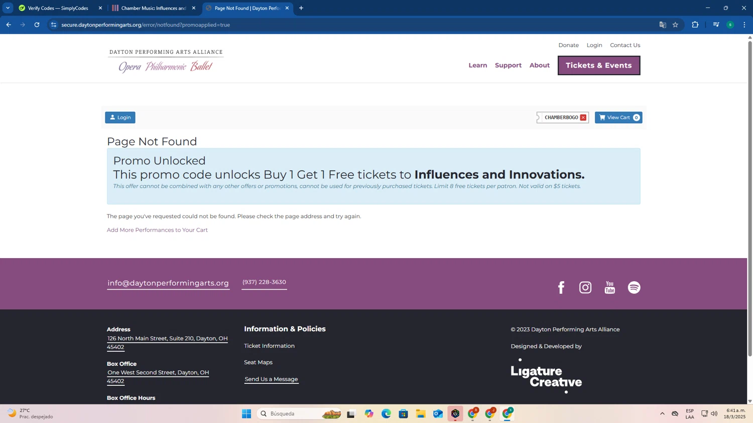753x423 pixels.
Task: Launch Copilot from the taskbar
Action: 369,413
